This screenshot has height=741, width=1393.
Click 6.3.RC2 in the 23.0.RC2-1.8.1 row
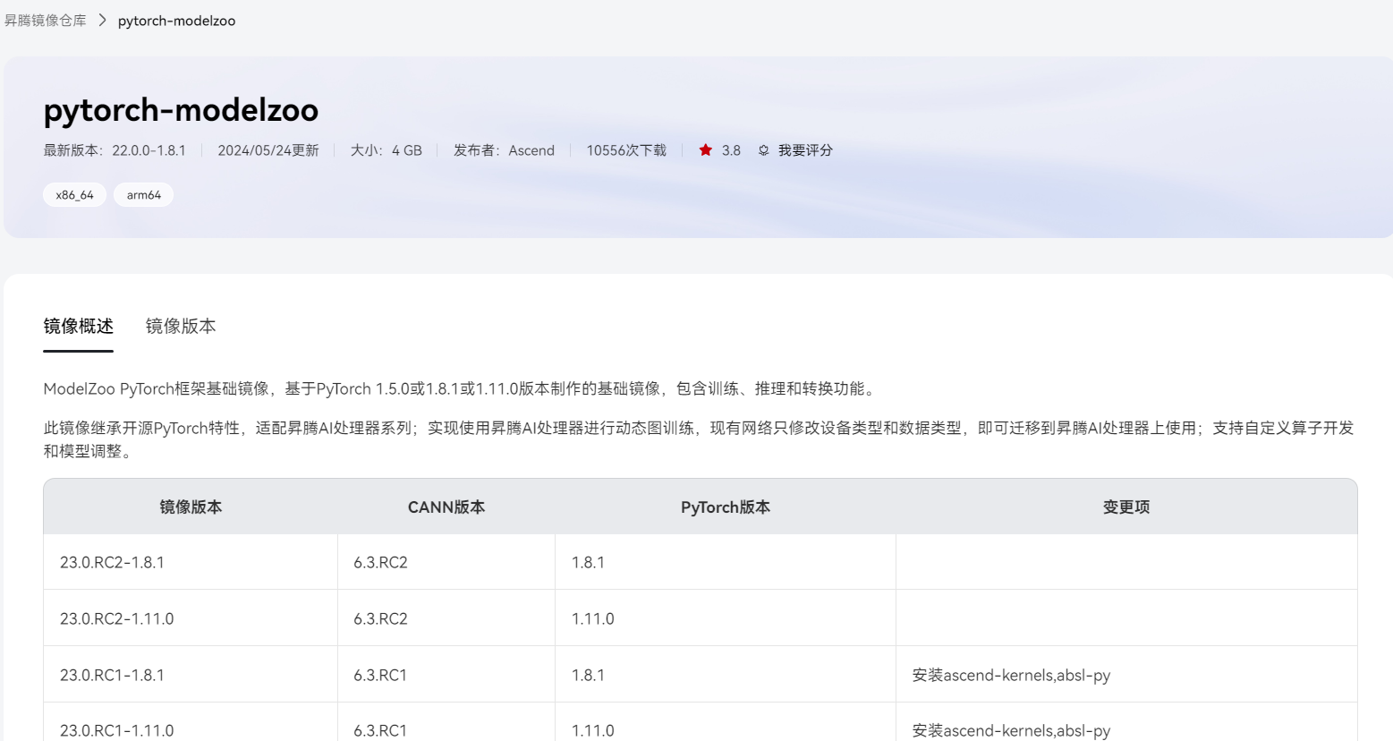[380, 563]
